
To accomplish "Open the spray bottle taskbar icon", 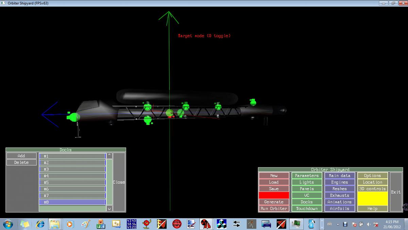I will pos(311,224).
